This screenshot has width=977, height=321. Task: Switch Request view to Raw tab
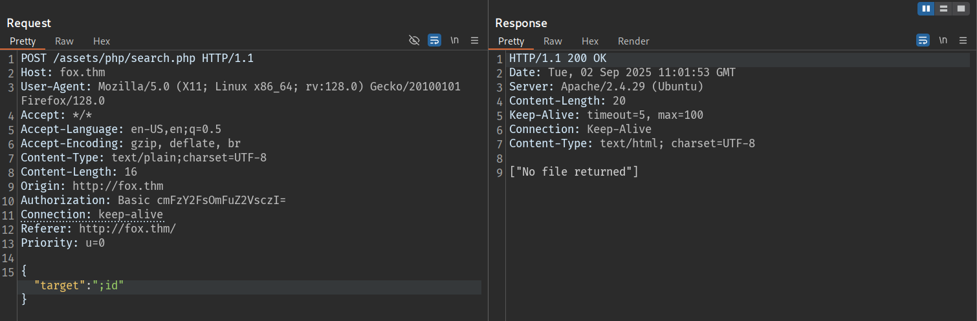pyautogui.click(x=64, y=41)
